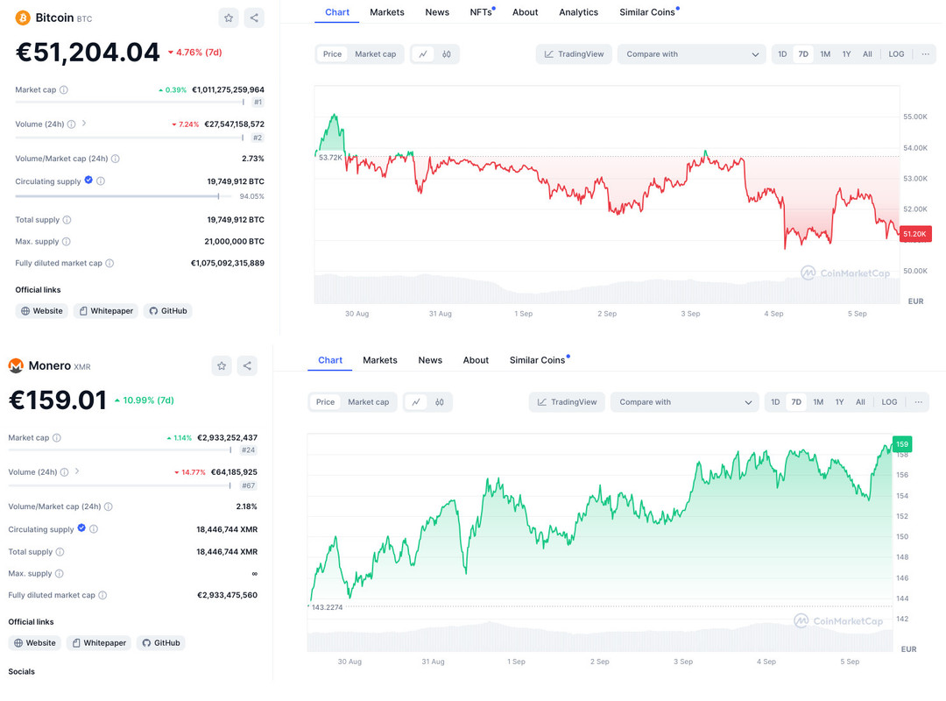Click Monero Circulating supply info icon
The image size is (946, 701).
point(94,529)
